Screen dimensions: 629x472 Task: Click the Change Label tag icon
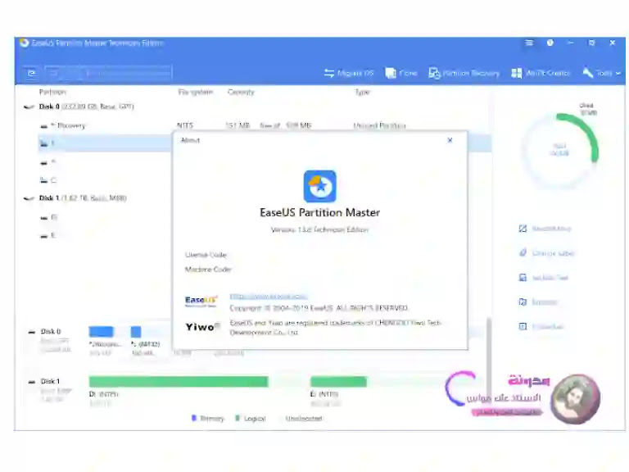[x=523, y=253]
